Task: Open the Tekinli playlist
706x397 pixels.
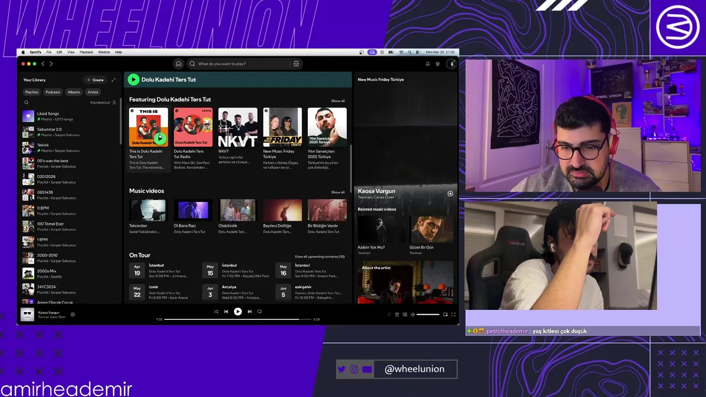Action: click(x=69, y=148)
